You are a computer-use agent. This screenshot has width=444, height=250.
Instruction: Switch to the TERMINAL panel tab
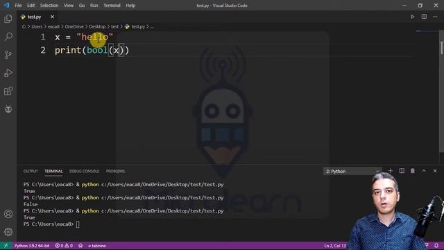tap(53, 172)
